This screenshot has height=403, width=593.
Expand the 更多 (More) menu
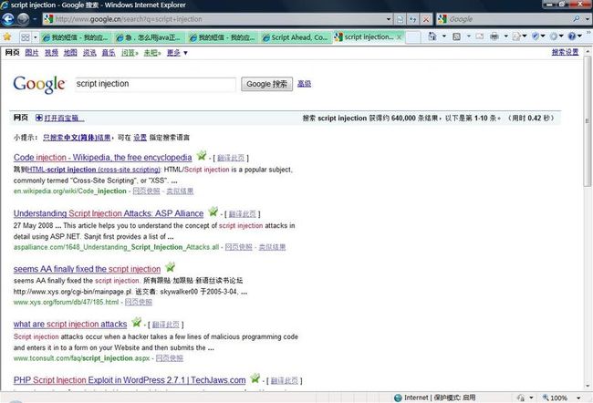point(177,53)
